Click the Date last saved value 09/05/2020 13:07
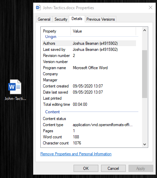Viewport: 157px width, 178px height. click(88, 92)
